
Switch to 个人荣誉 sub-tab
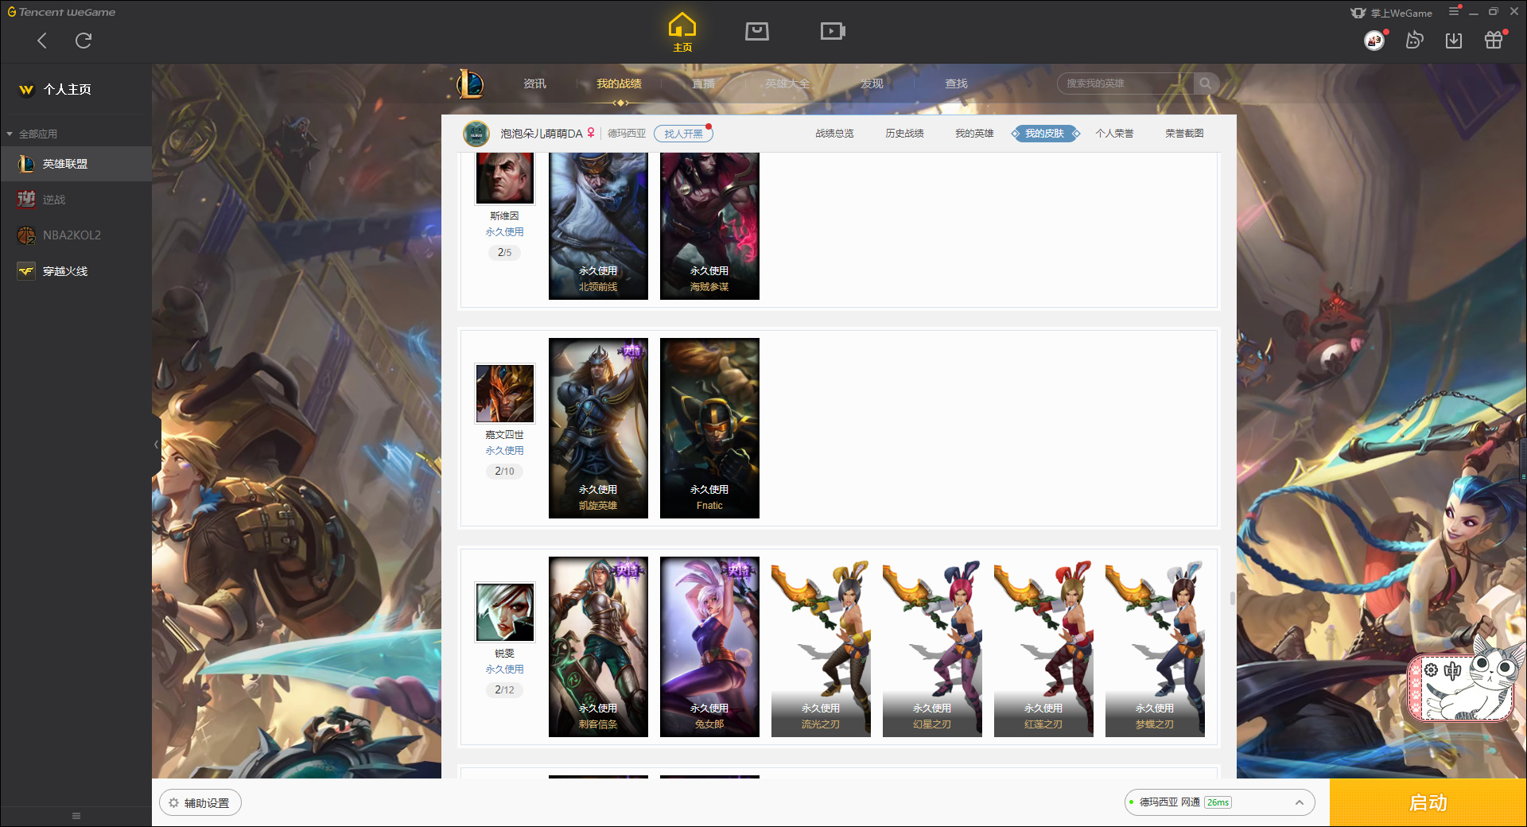pyautogui.click(x=1114, y=134)
